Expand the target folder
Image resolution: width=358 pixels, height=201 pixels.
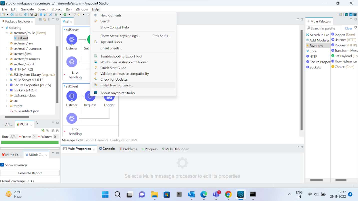pos(7,106)
